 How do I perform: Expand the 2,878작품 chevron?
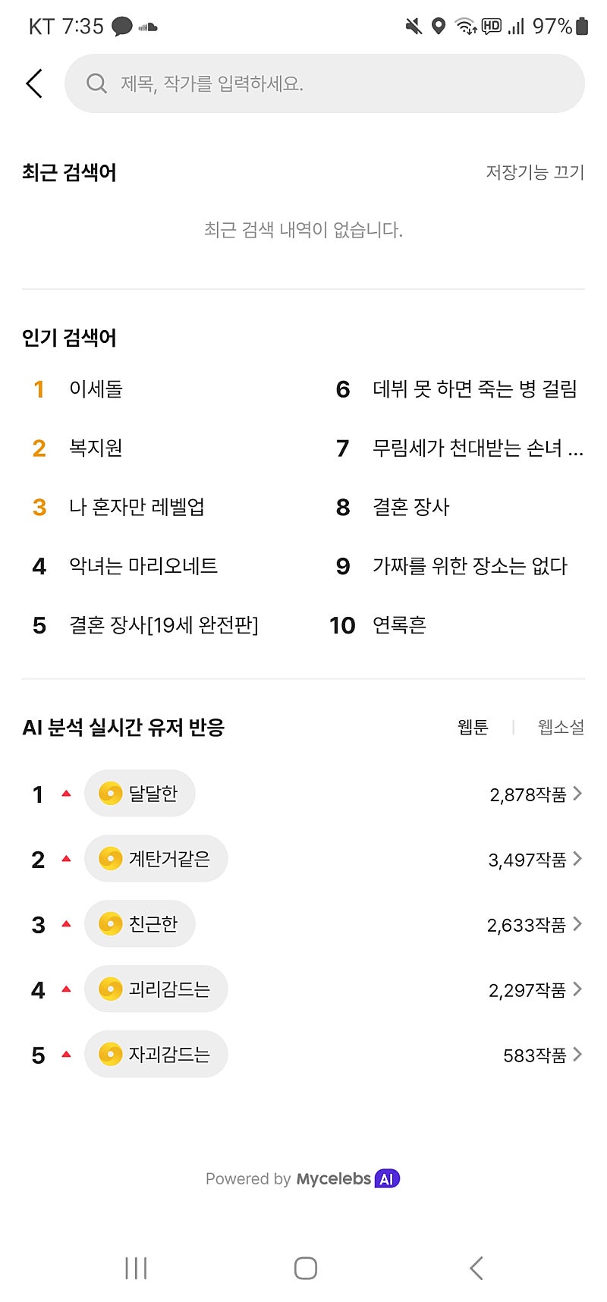pyautogui.click(x=577, y=794)
